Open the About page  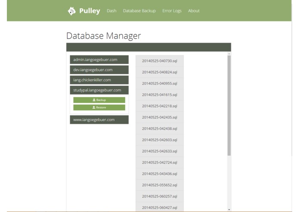(x=194, y=11)
